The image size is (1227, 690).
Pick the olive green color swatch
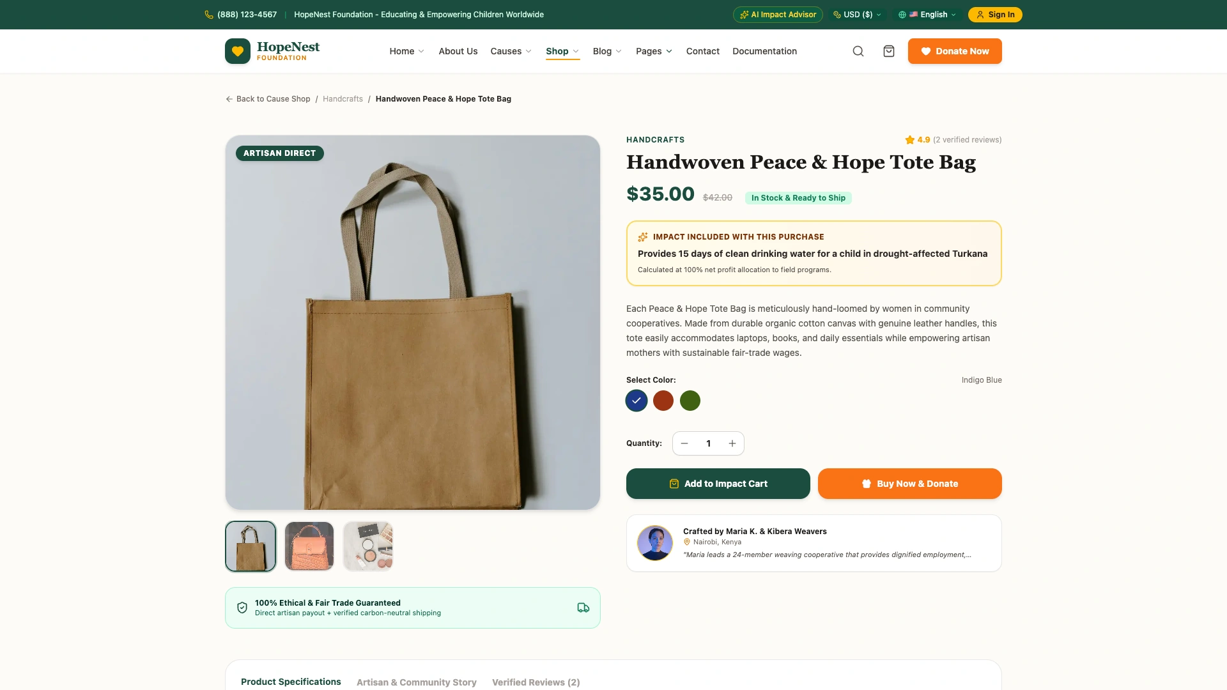pyautogui.click(x=690, y=401)
